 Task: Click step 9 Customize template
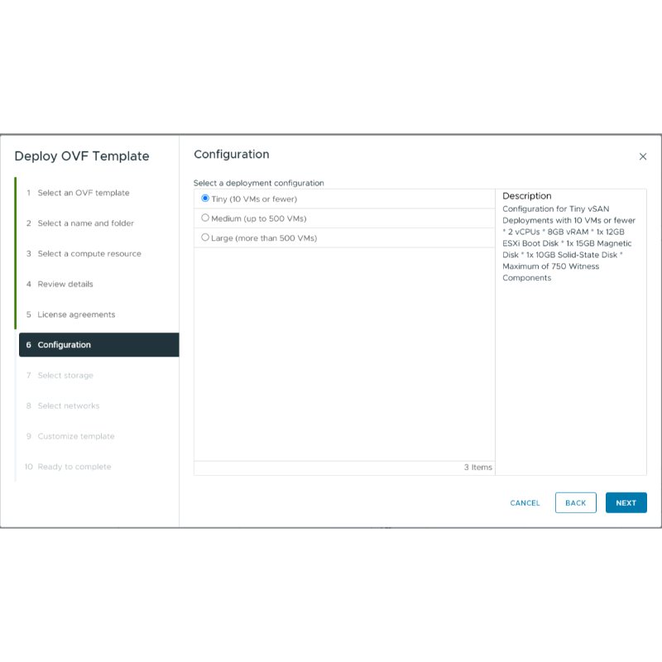76,437
